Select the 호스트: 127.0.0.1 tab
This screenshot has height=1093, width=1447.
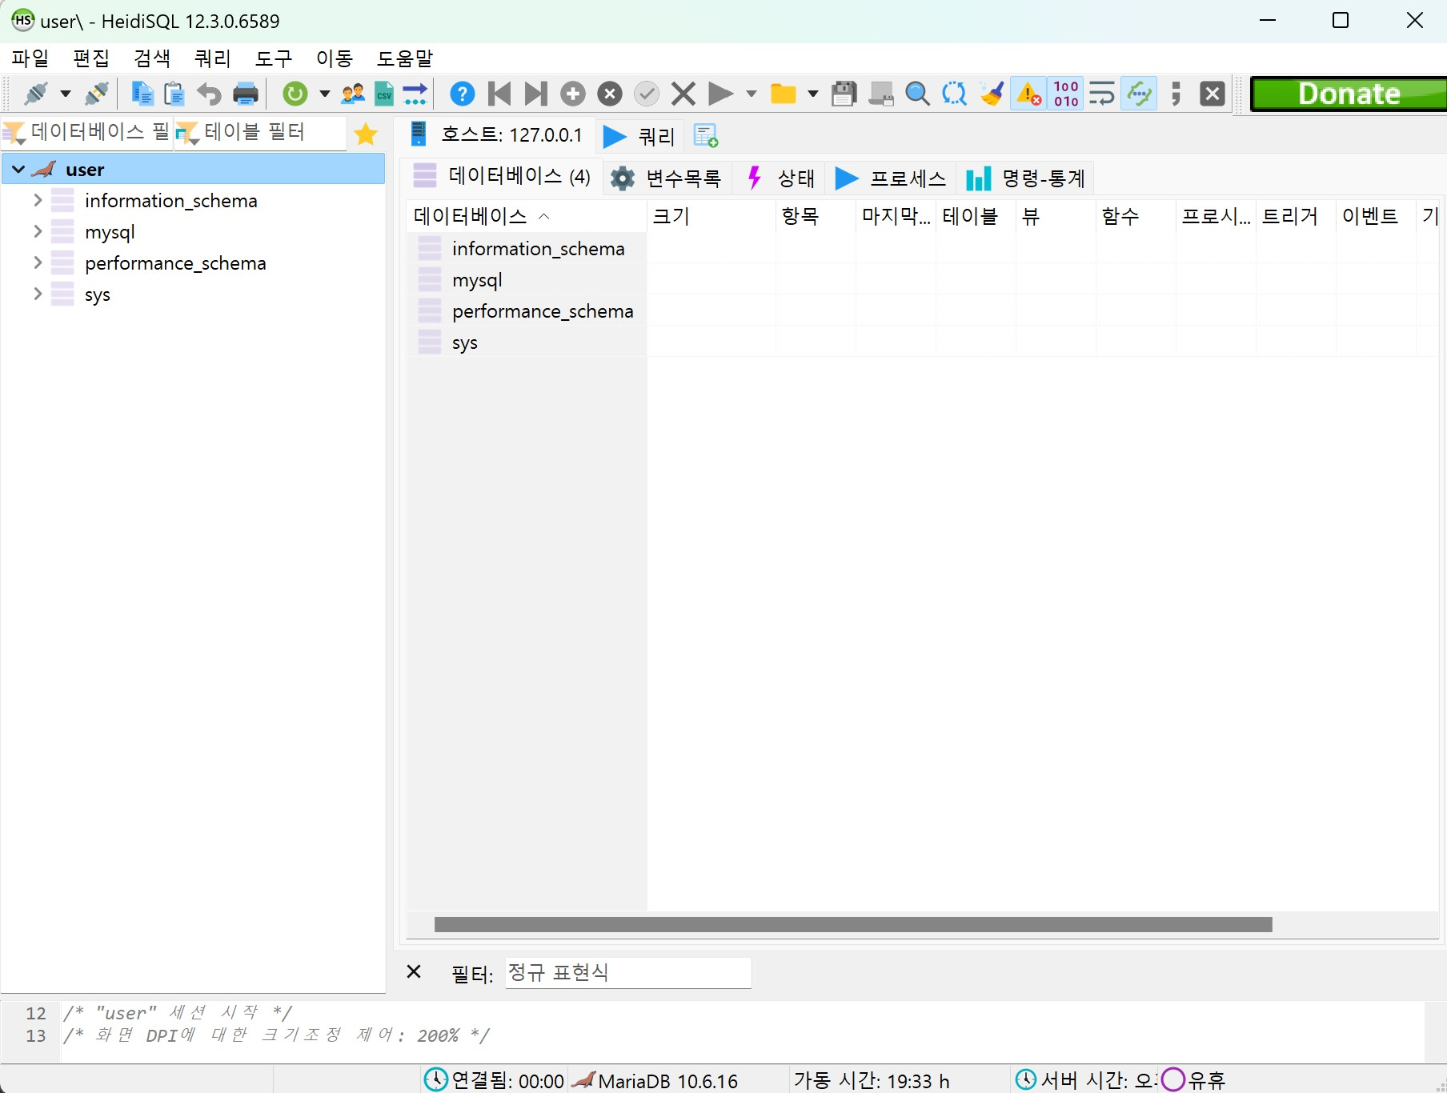coord(496,134)
